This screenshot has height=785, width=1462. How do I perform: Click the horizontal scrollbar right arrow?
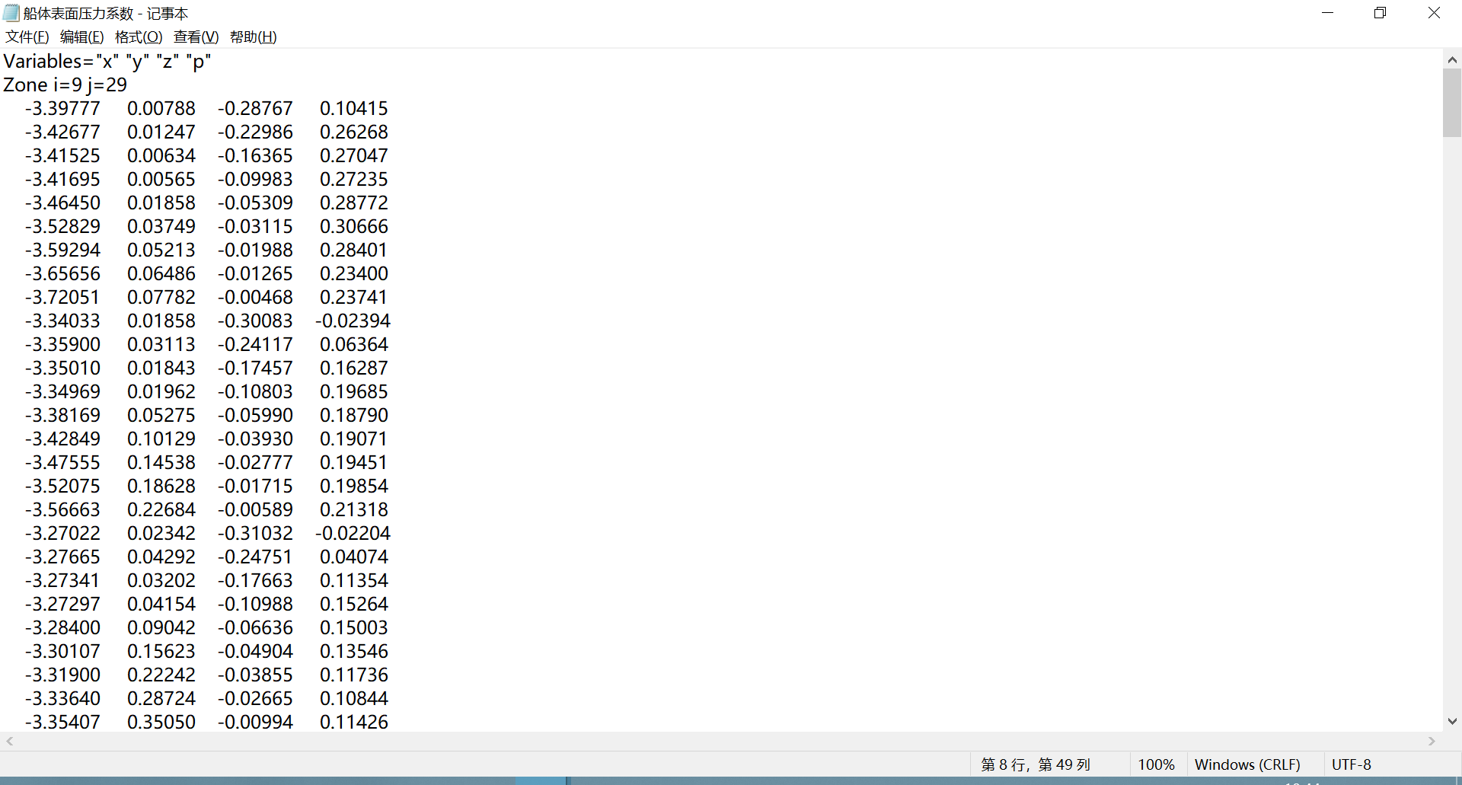[1432, 741]
